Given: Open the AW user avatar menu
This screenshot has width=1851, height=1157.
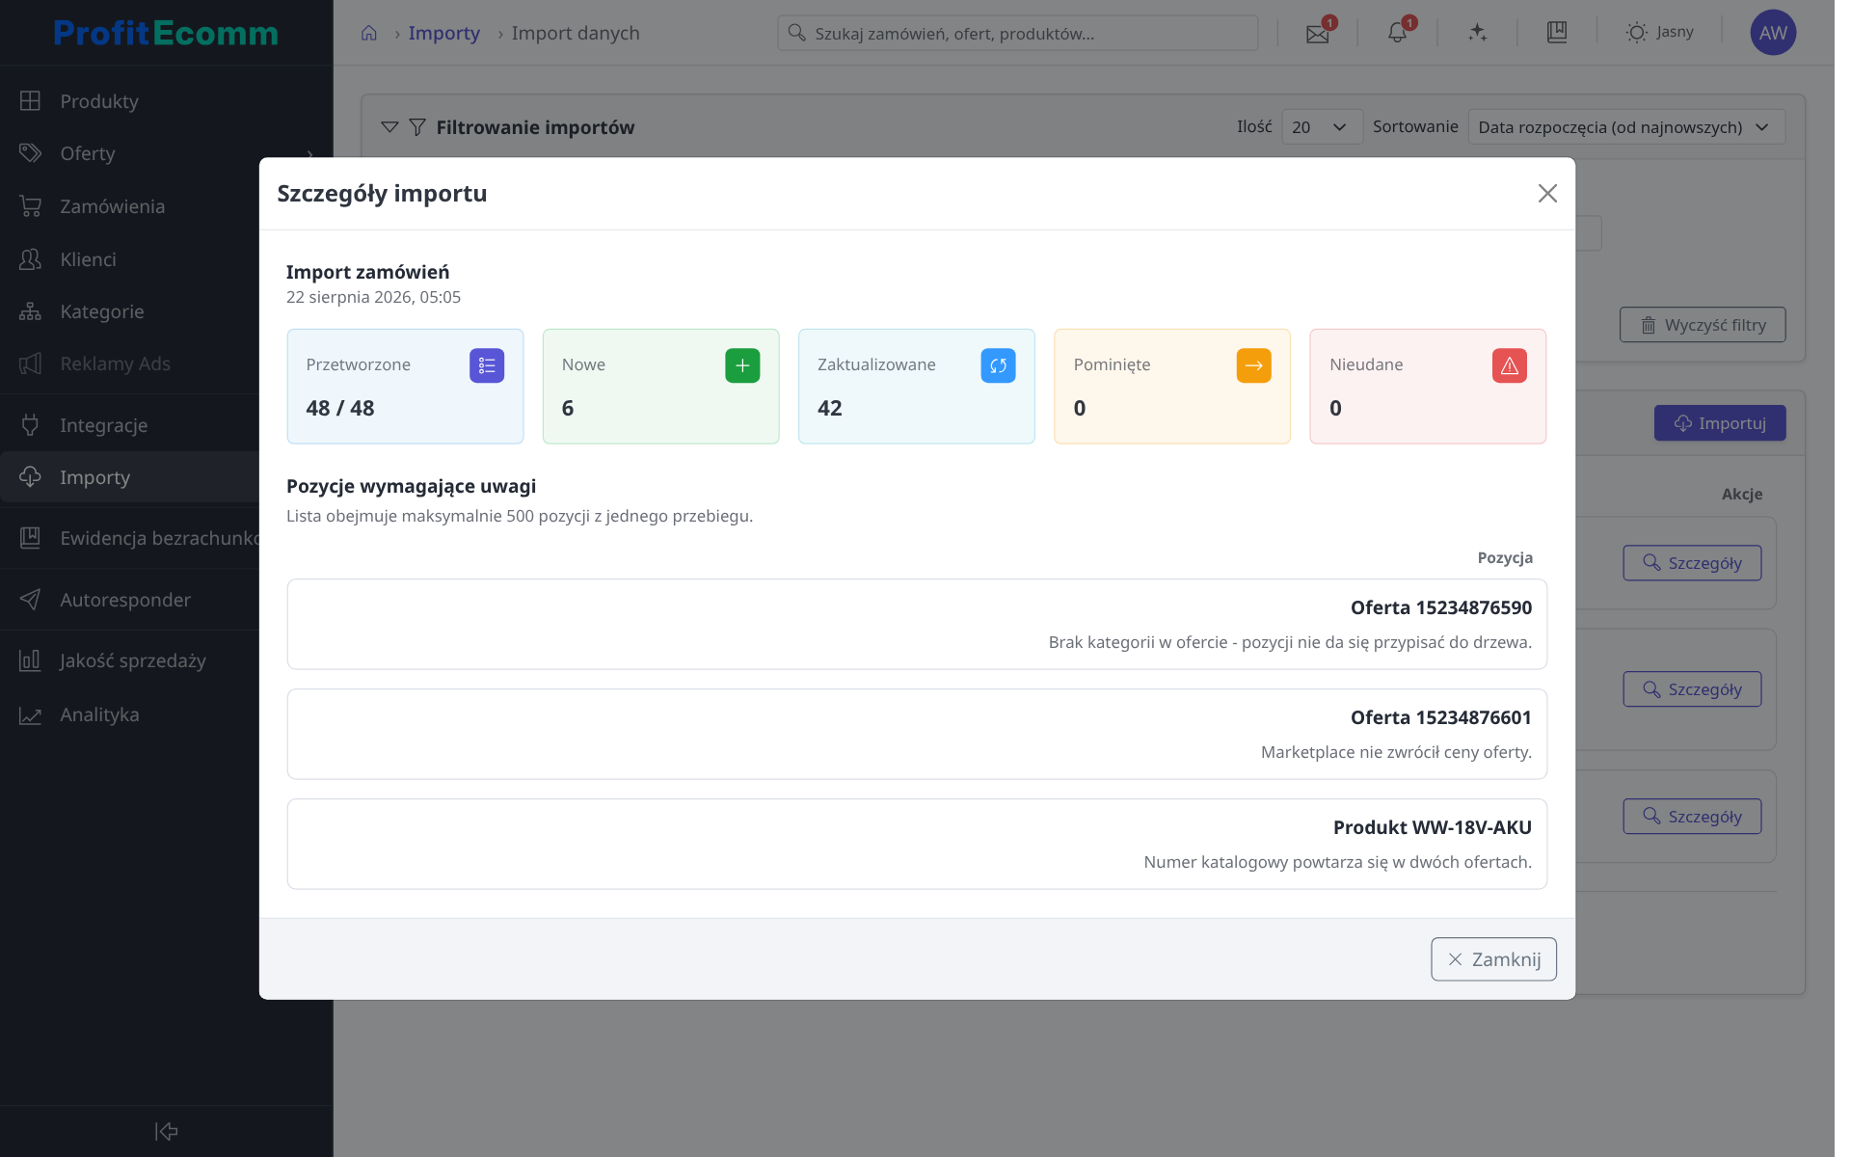Looking at the screenshot, I should (x=1773, y=33).
